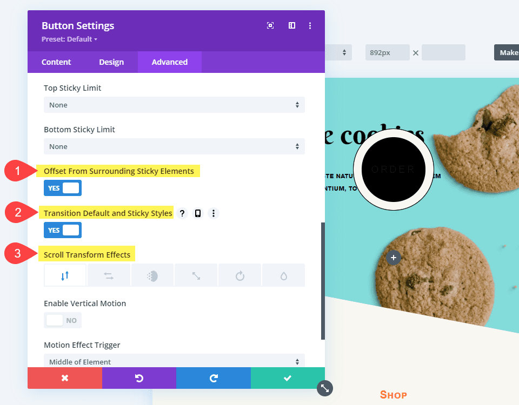Select the horizontal motion scroll effect icon
Screen dimensions: 519x405
109,275
